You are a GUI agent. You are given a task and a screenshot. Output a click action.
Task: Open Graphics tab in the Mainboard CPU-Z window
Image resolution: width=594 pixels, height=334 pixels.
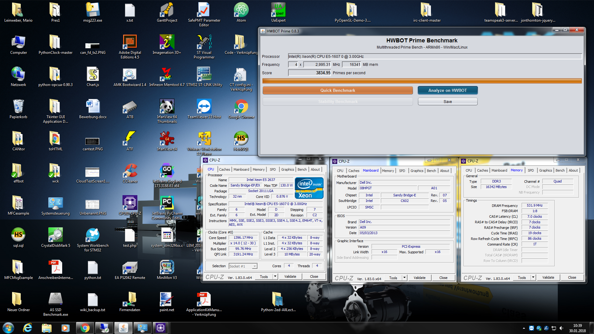(417, 171)
